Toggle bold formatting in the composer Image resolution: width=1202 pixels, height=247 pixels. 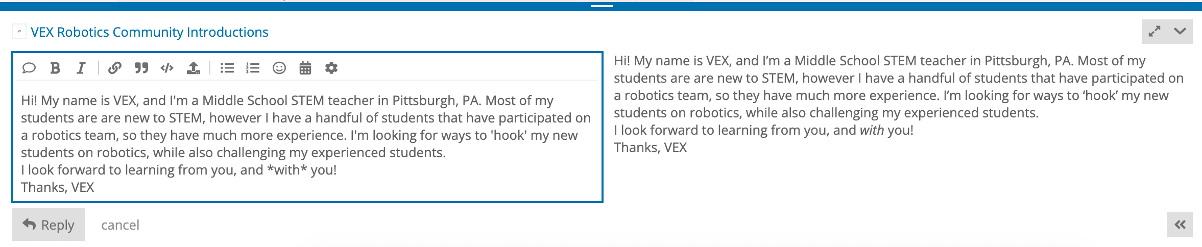point(55,68)
